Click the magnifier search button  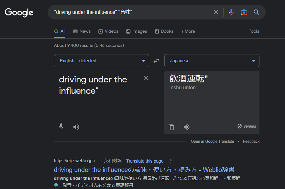tap(256, 12)
